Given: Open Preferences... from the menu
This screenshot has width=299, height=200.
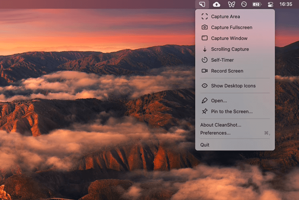Looking at the screenshot, I should point(235,133).
